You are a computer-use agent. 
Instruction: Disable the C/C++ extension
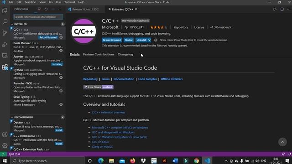[129, 40]
